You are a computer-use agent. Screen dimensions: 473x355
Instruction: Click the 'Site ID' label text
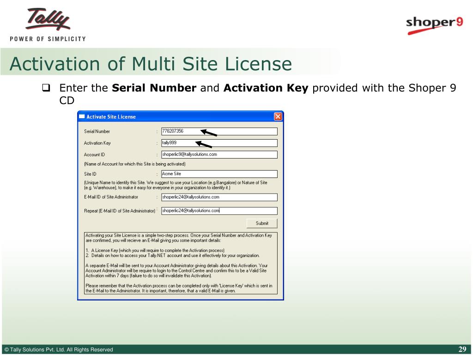90,174
